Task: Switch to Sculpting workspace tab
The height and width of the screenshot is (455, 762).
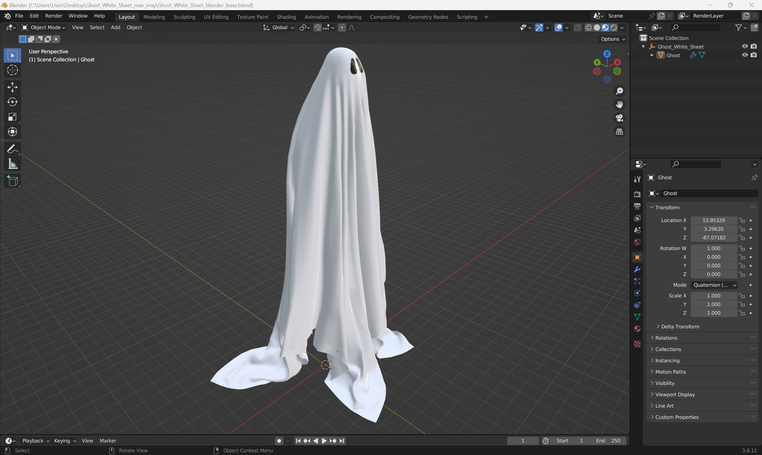Action: 184,17
